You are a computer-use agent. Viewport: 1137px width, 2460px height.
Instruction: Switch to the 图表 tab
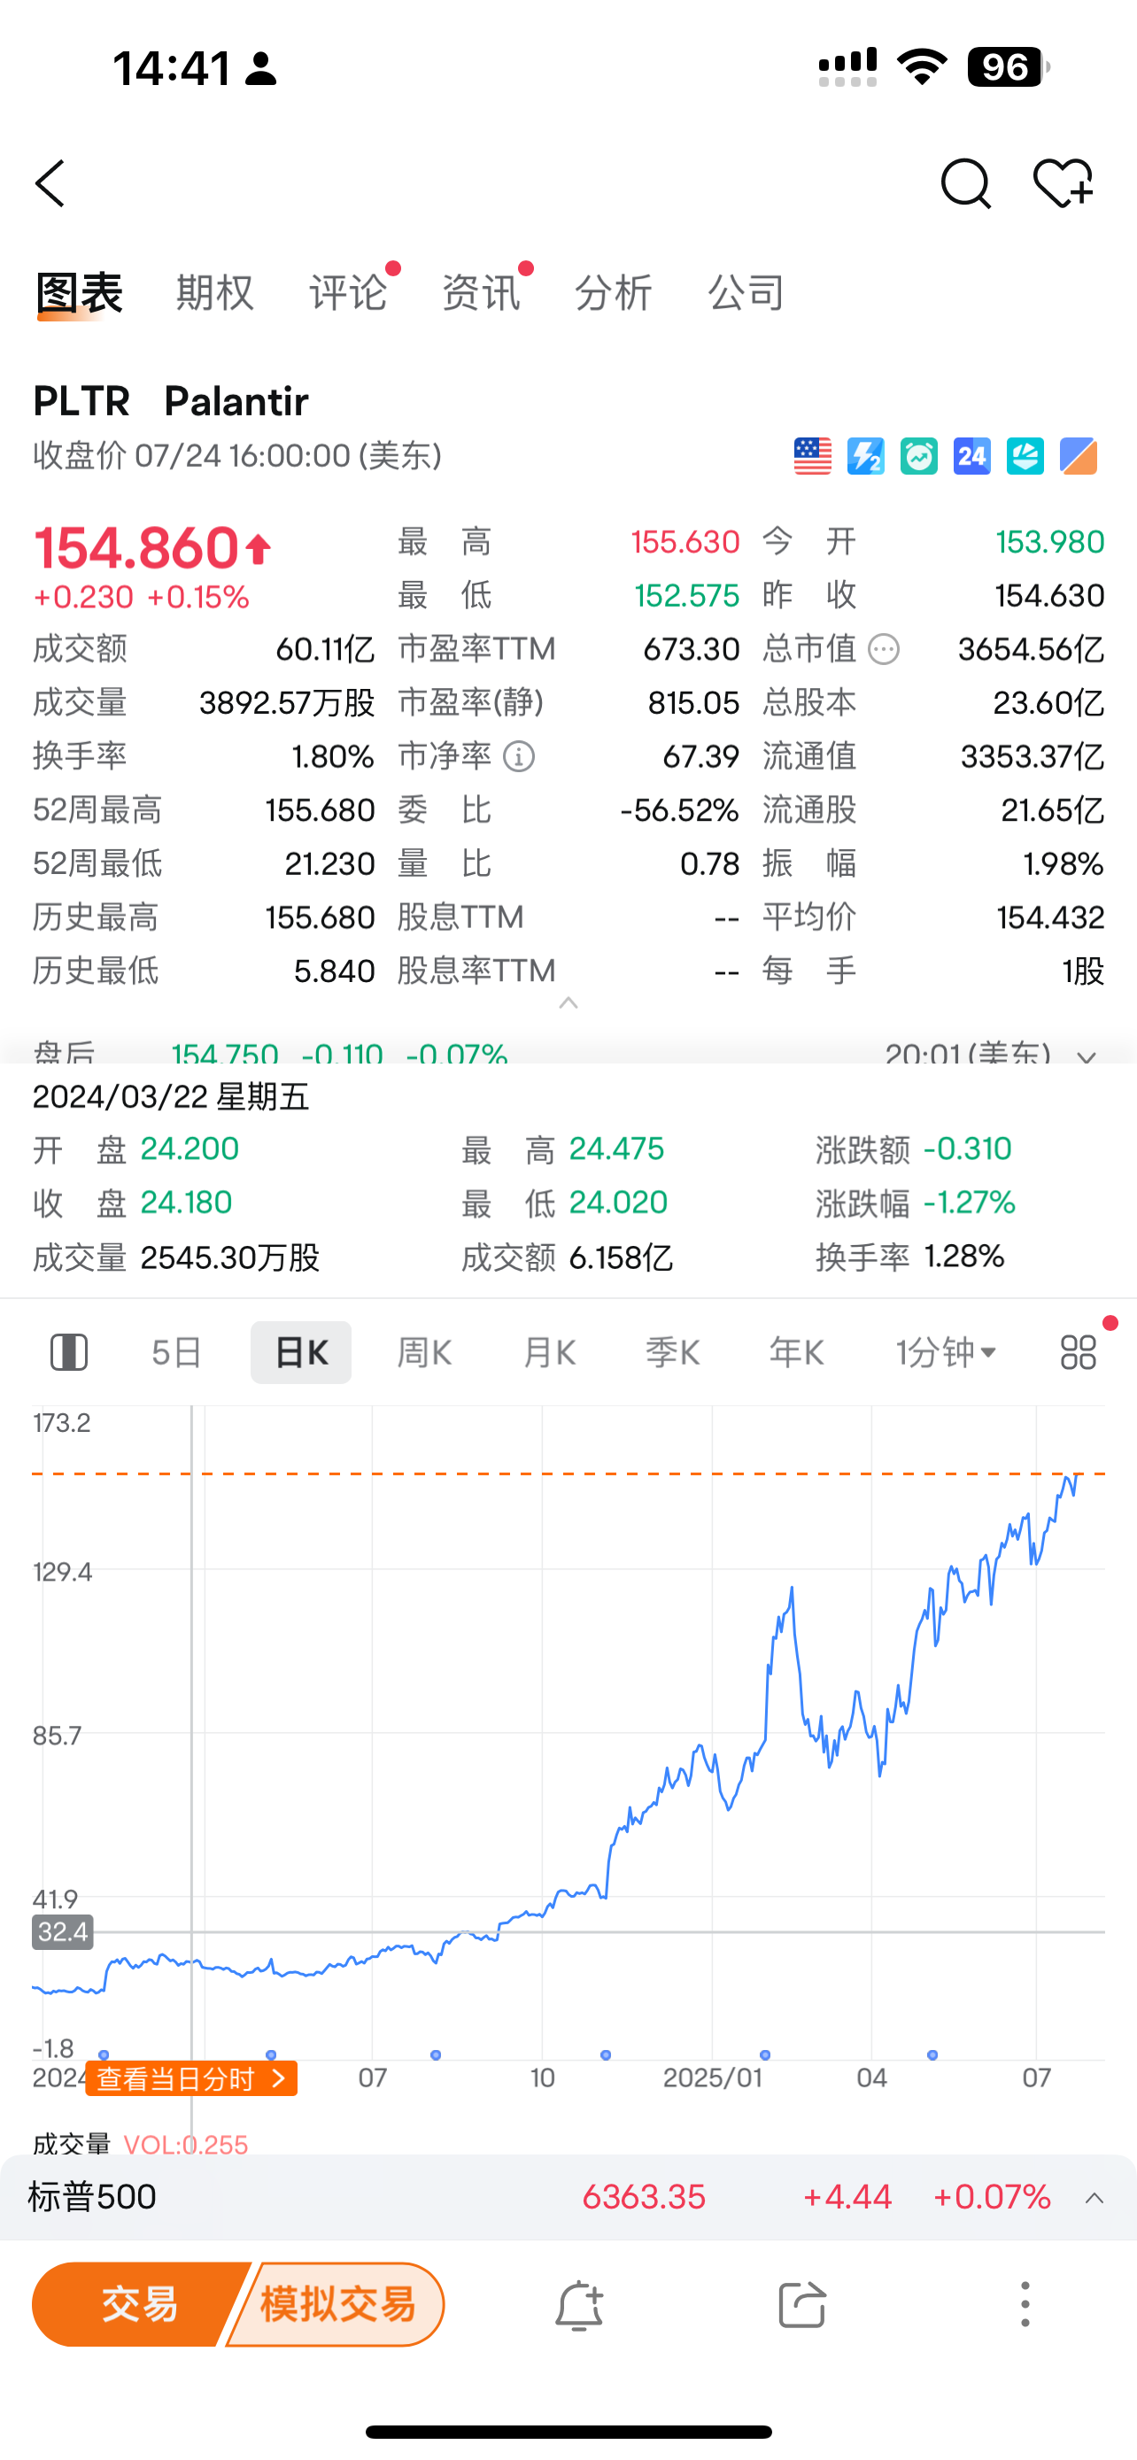79,293
